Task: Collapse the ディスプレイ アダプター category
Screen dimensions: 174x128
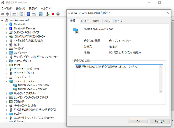Action: 6,81
